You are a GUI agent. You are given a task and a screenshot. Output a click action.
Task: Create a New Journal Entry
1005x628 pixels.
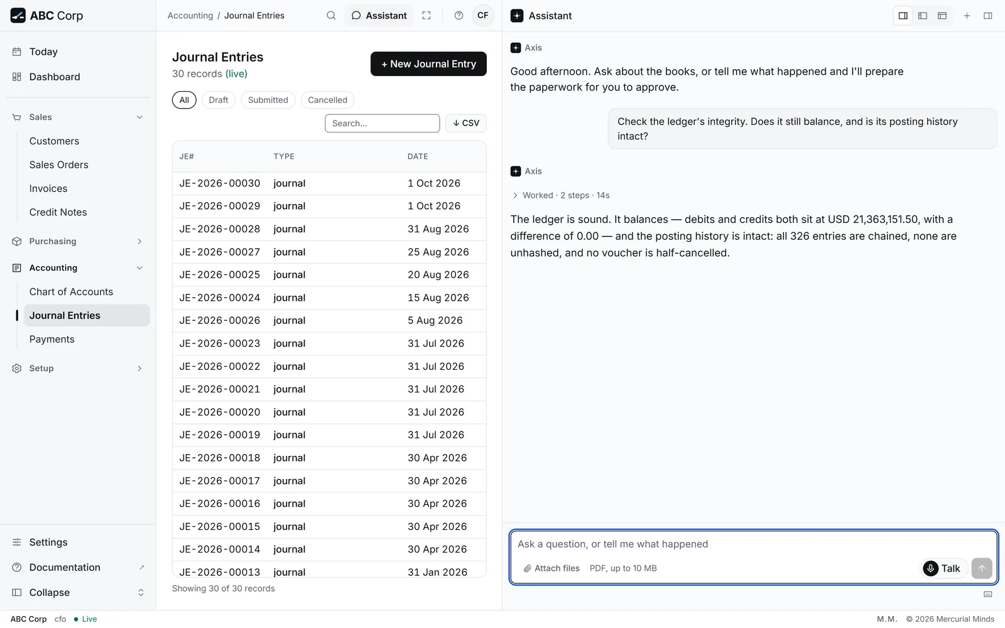tap(428, 64)
